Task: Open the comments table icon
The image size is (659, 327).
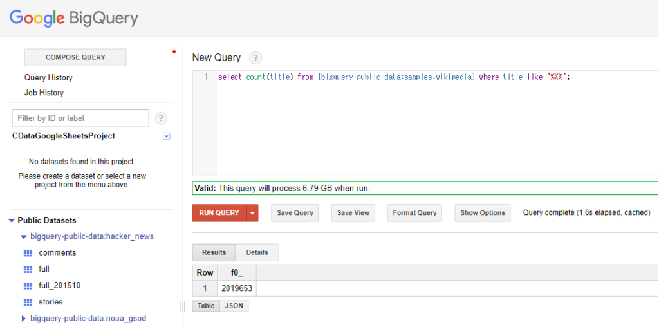Action: tap(28, 253)
